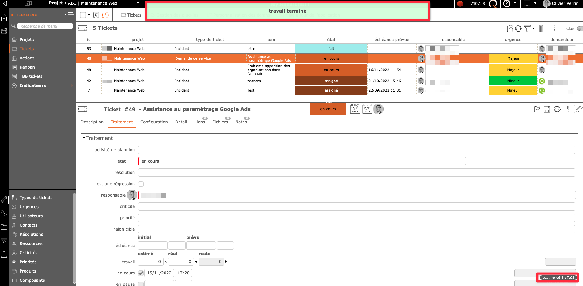Click the home icon in left sidebar
Screen dimensions: 583x286
4,18
